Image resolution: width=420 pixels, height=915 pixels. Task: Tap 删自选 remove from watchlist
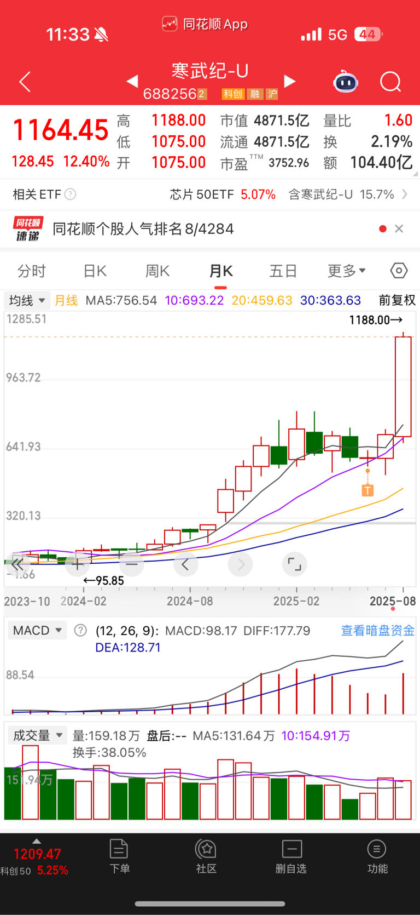tap(291, 856)
